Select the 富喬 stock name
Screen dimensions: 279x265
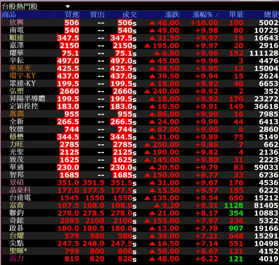(x=17, y=205)
